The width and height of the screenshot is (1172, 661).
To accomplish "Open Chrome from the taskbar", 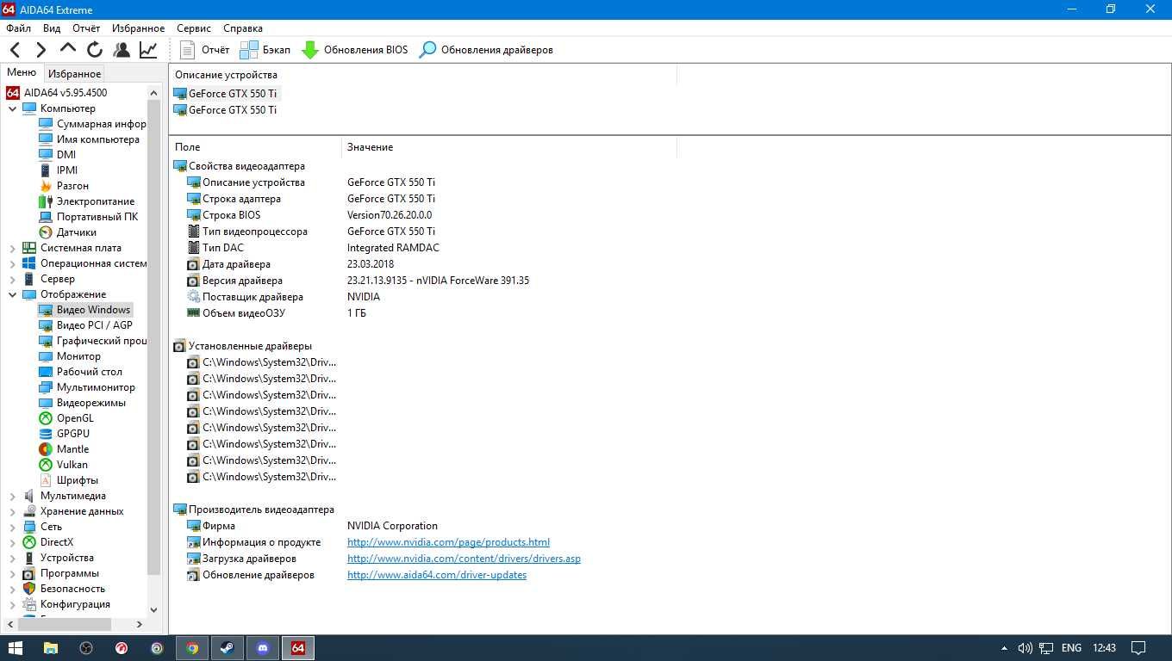I will 192,648.
